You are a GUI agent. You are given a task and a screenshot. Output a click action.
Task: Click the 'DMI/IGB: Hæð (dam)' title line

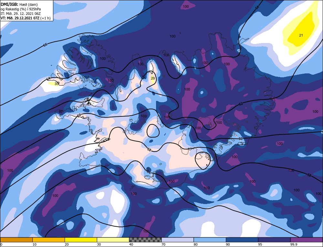tap(19, 4)
